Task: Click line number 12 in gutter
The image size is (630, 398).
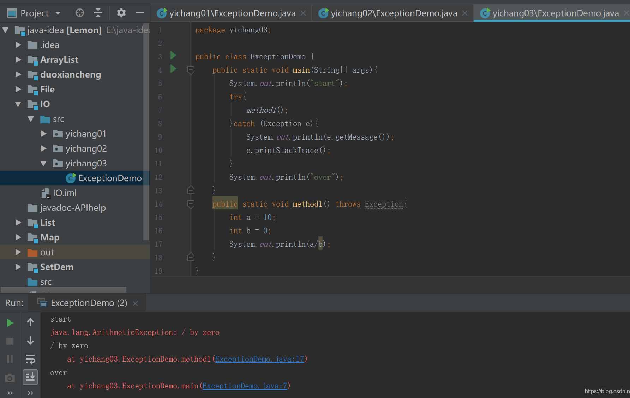Action: [158, 177]
